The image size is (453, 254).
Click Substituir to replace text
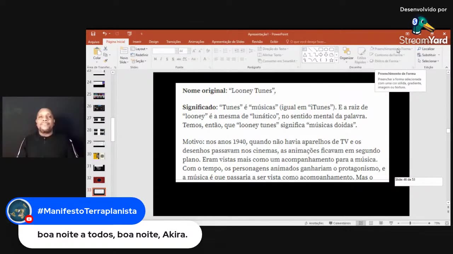[x=428, y=55]
